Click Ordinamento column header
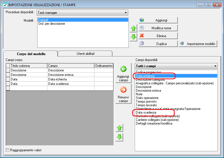224x158 pixels. (x=104, y=66)
